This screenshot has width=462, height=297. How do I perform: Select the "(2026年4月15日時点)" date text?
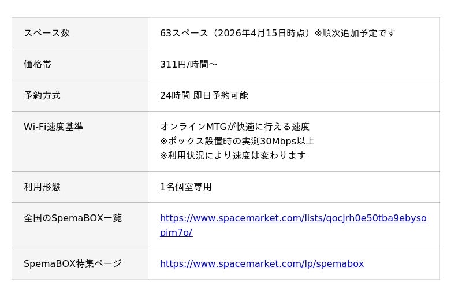pos(261,34)
